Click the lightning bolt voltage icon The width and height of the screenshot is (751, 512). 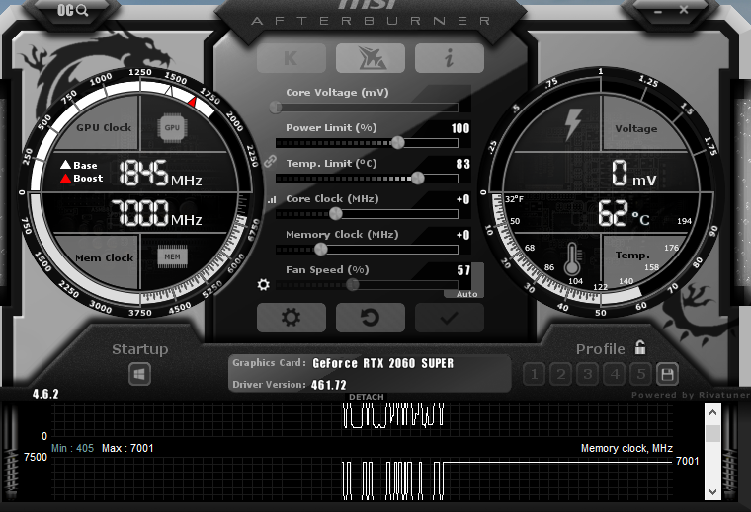(573, 124)
